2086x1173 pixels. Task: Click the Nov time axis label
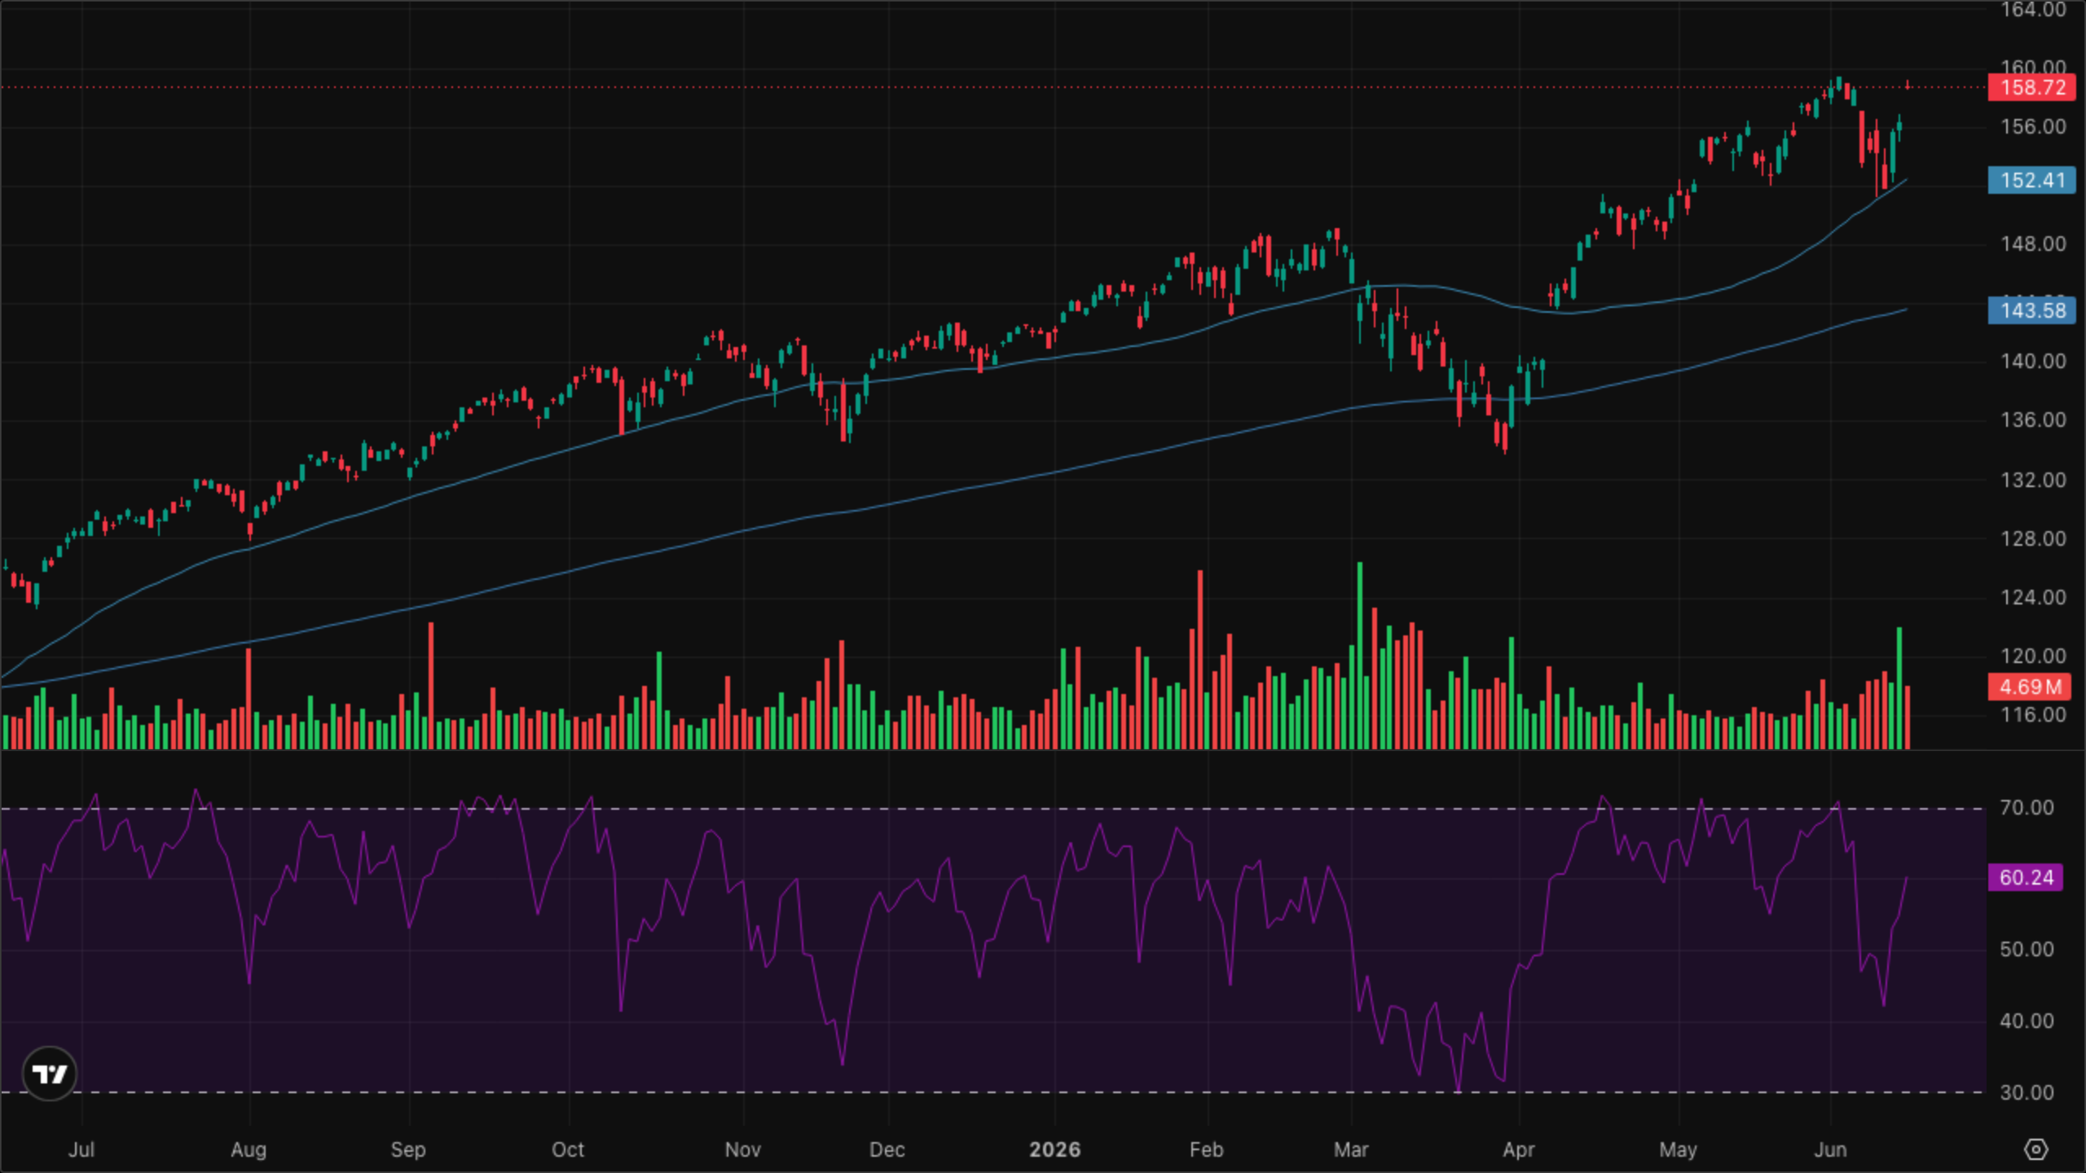[x=742, y=1149]
